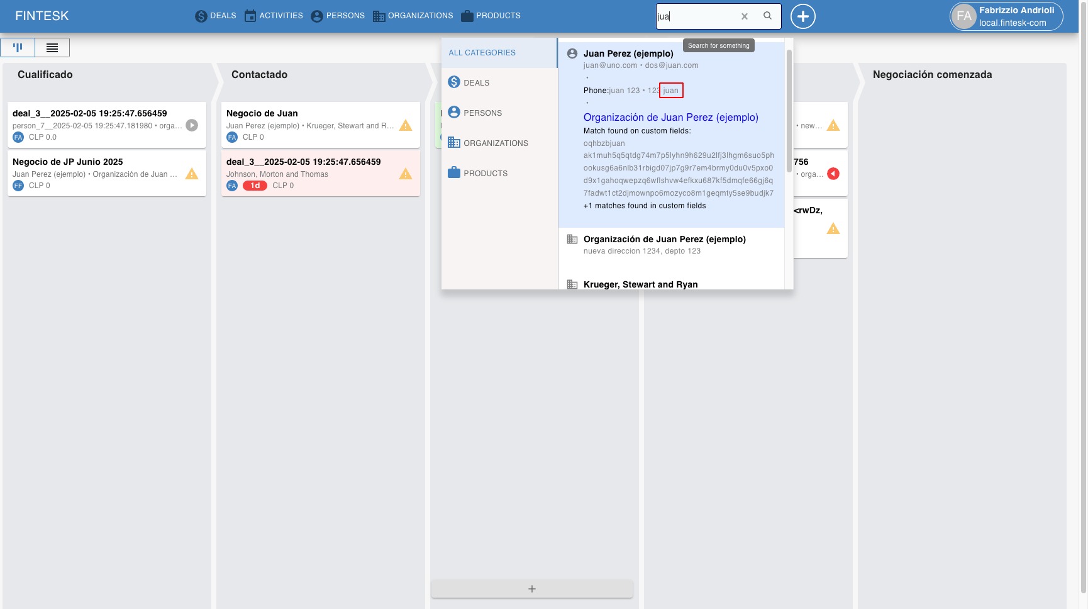Click the red 1d overdue badge
The height and width of the screenshot is (609, 1088).
tap(255, 186)
